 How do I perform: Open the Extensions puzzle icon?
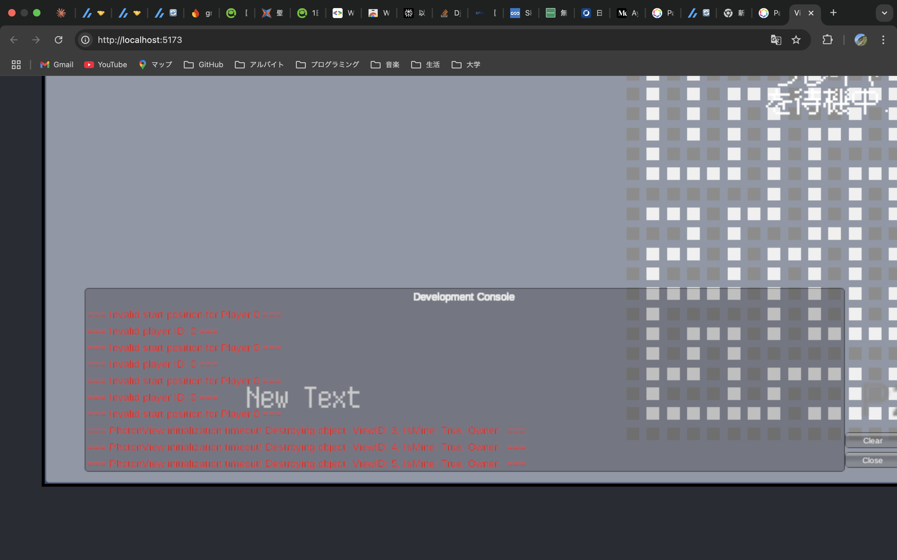(827, 40)
